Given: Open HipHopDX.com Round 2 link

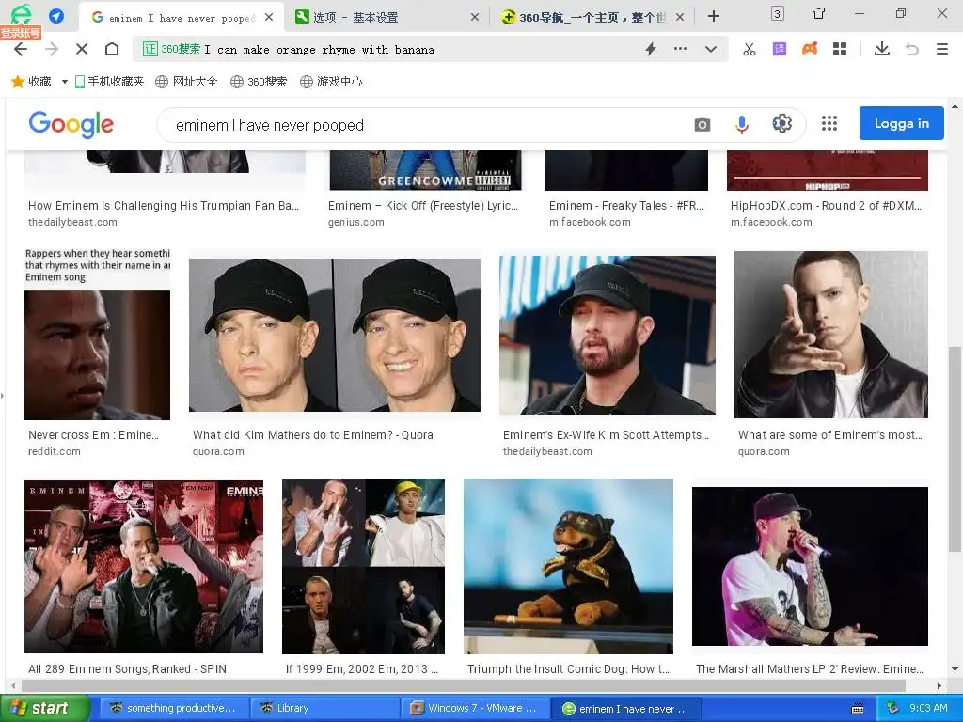Looking at the screenshot, I should coord(826,206).
